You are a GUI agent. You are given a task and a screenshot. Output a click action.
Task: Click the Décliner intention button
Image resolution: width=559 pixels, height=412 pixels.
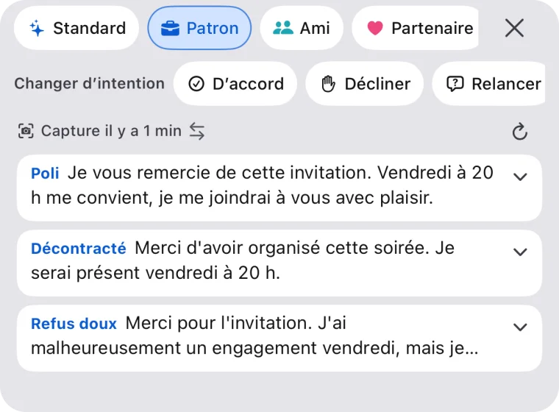[365, 84]
